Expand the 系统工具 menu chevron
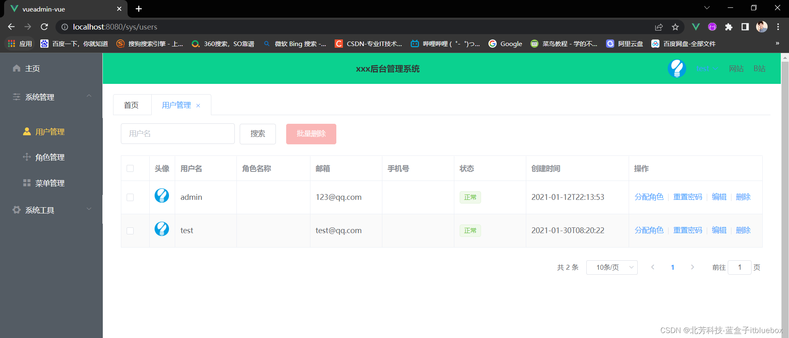The image size is (789, 338). (89, 209)
